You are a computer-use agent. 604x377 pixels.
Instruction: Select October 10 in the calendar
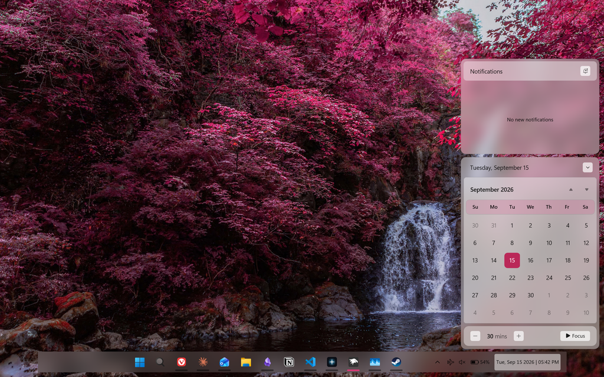[586, 313]
